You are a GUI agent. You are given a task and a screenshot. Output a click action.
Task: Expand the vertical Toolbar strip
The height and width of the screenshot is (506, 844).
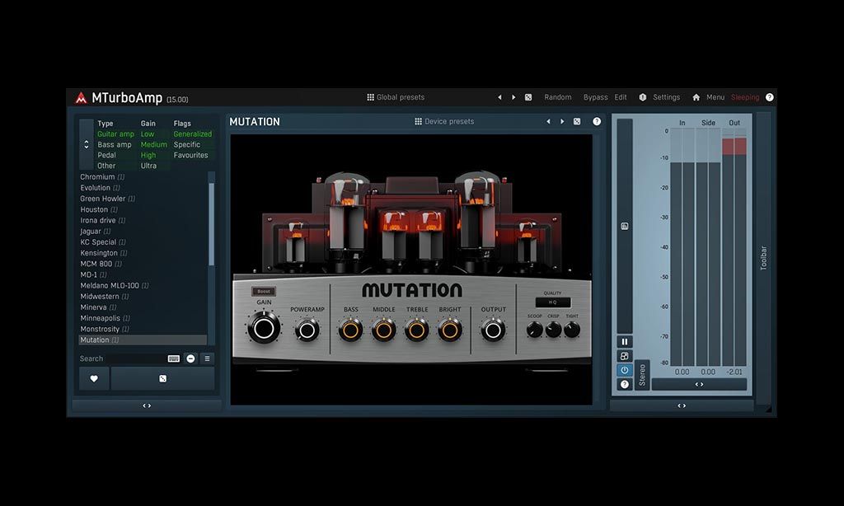(x=763, y=259)
